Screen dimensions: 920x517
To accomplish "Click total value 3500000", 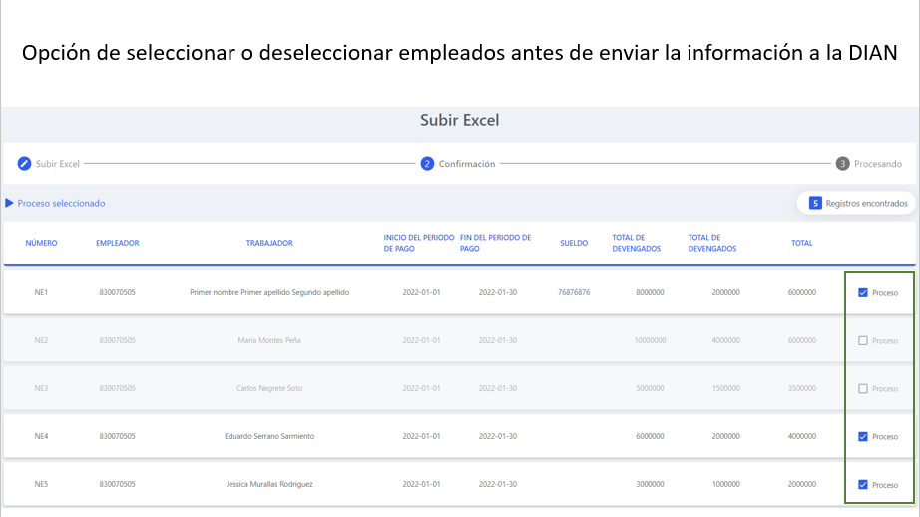I will pyautogui.click(x=802, y=388).
